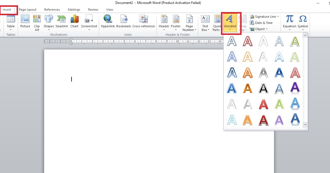Expand the Page Number dropdown arrow

(x=195, y=30)
